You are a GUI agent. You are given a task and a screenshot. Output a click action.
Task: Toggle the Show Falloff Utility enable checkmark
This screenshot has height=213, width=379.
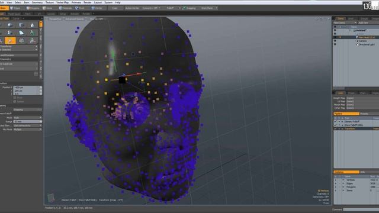click(336, 125)
